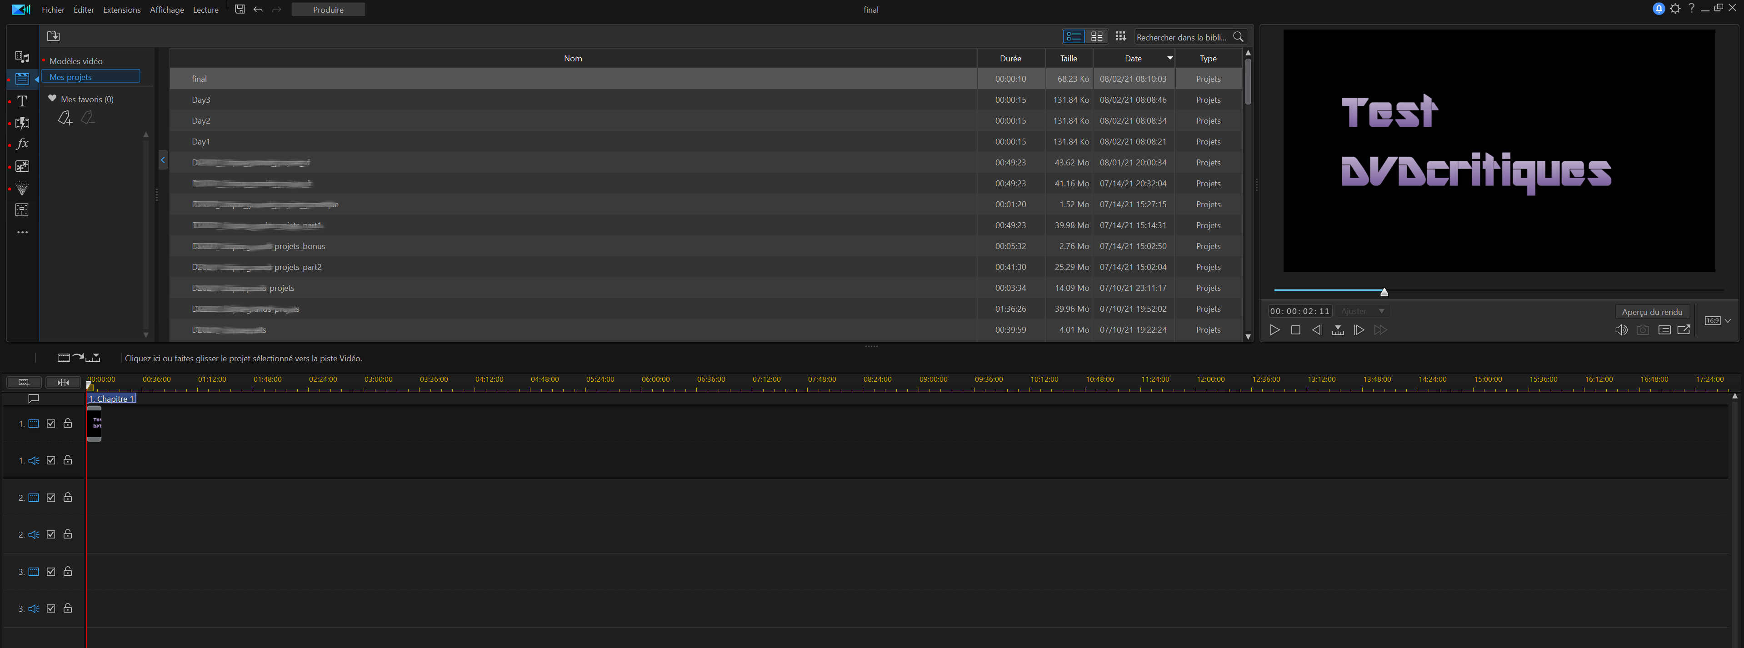Sort the list by Taille column header
Screen dimensions: 1744x648
[x=1069, y=58]
